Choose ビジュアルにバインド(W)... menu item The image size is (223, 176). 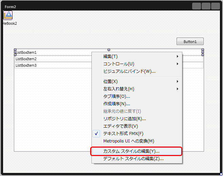click(137, 71)
